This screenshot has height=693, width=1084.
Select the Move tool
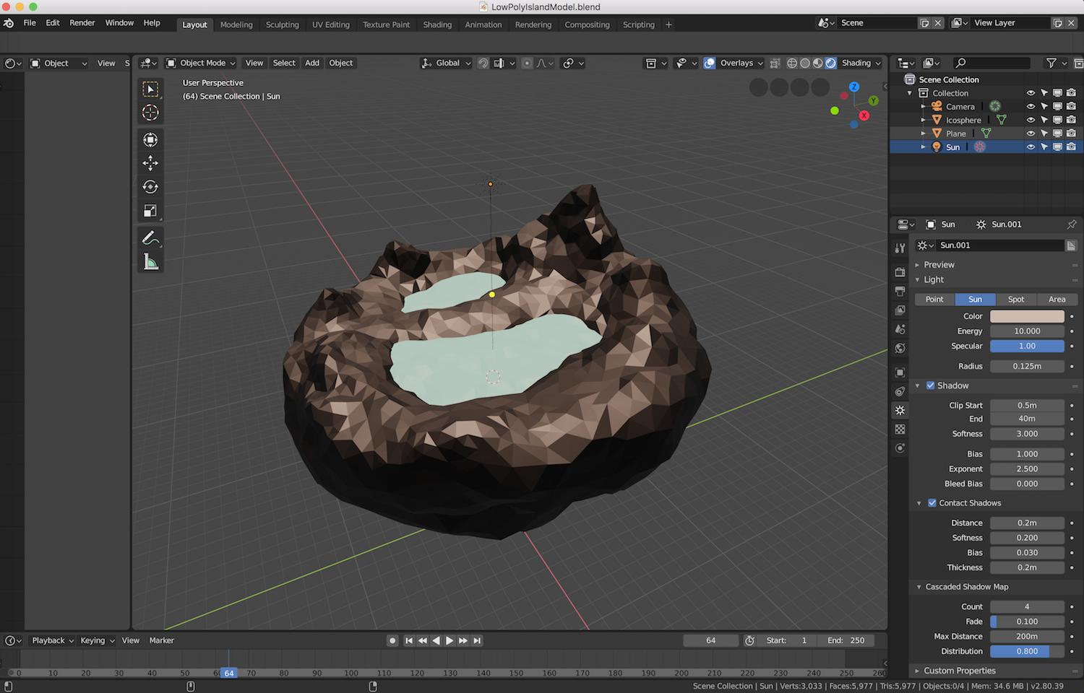click(x=150, y=163)
